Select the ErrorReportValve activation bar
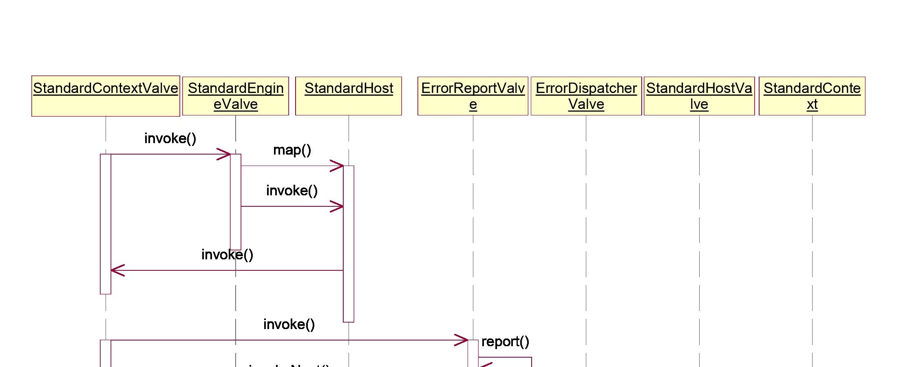The height and width of the screenshot is (367, 901). point(473,353)
